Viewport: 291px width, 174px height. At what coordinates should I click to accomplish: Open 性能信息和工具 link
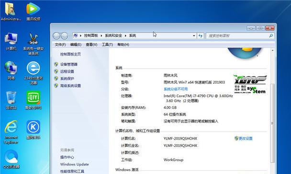click(72, 171)
